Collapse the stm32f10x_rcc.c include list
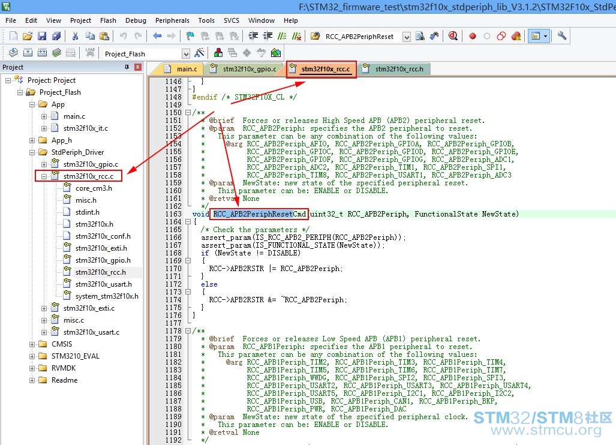This screenshot has height=445, width=616. click(44, 176)
